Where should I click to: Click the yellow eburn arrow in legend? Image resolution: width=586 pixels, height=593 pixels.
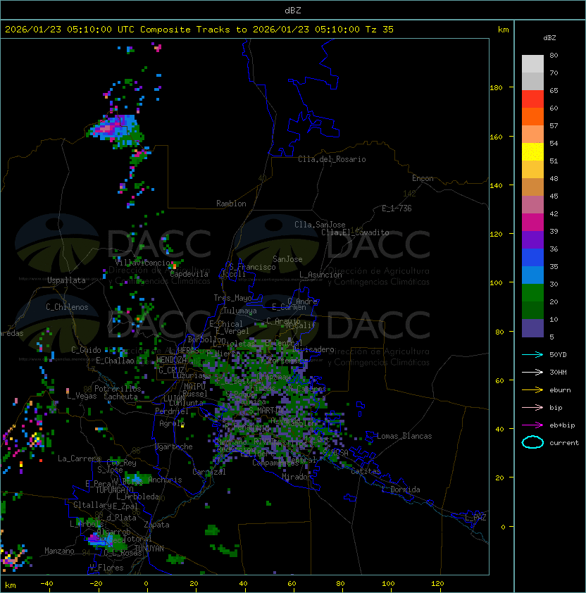532,390
